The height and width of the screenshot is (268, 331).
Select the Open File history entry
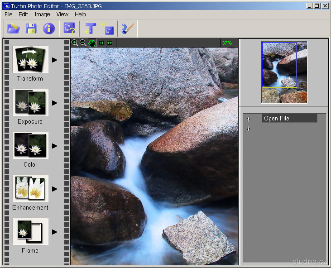coord(289,119)
